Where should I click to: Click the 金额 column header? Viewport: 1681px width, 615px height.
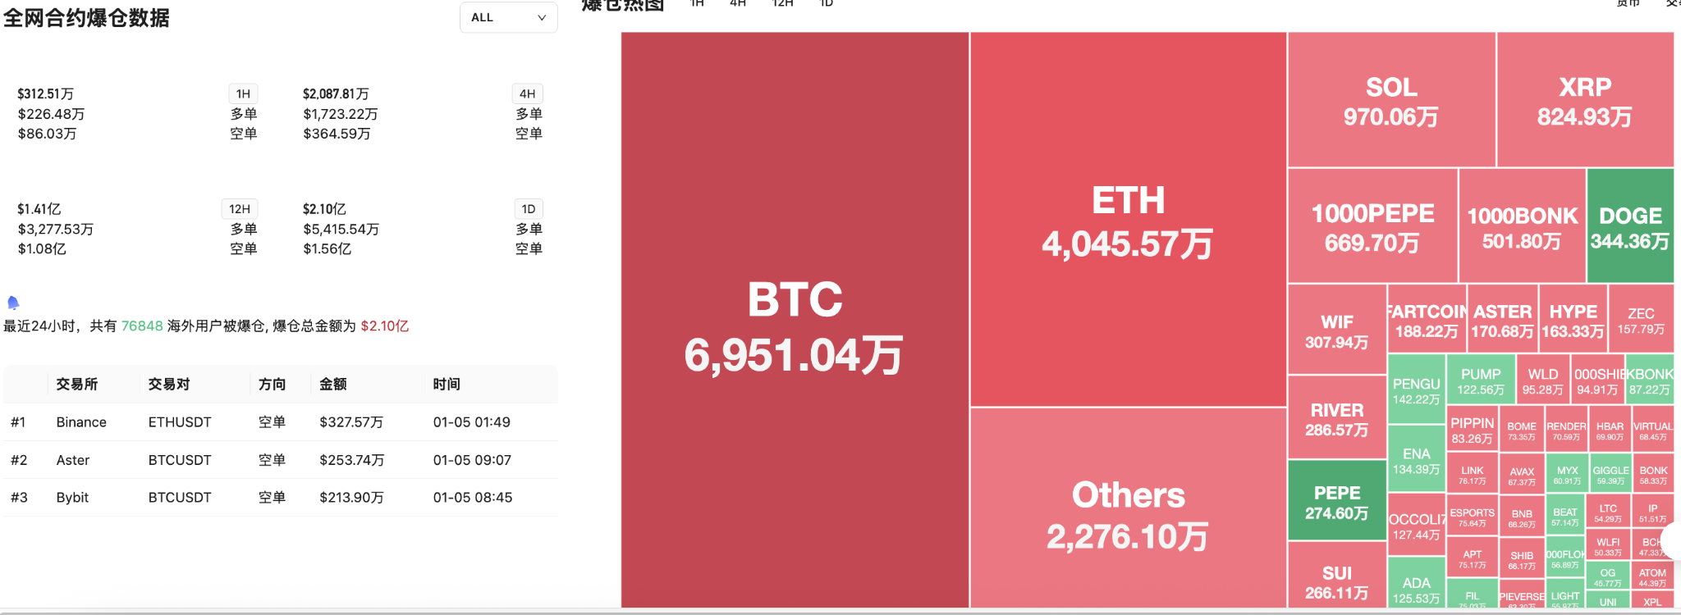tap(333, 385)
